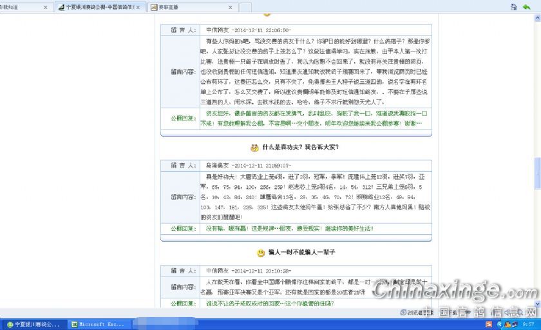
Task: Click the favicon of the 宁夏银川赛鸽公棚 tab
Action: tap(61, 8)
